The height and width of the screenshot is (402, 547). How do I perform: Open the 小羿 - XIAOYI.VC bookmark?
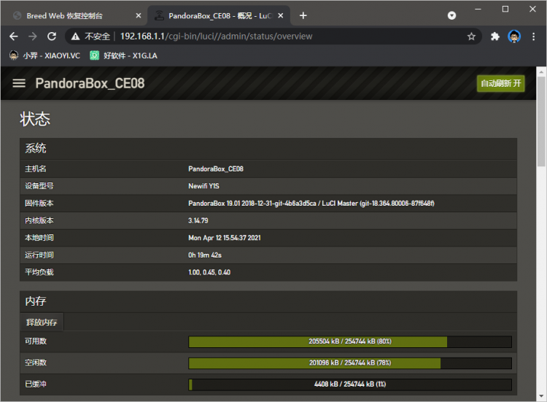click(44, 55)
